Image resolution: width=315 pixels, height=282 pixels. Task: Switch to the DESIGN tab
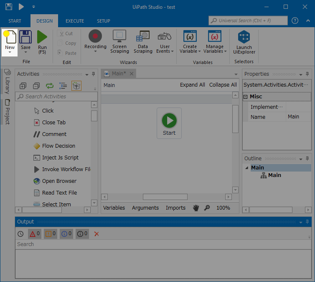[44, 21]
